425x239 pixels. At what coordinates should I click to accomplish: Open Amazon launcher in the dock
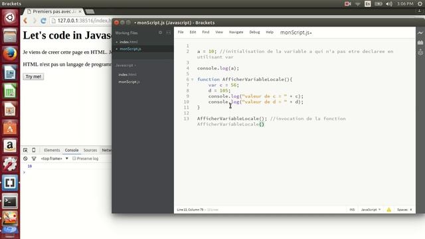(10, 146)
